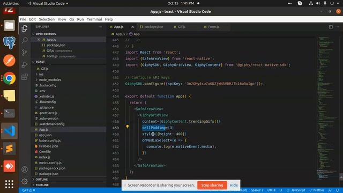Expand the Outline section
This screenshot has height=193, width=343.
click(42, 179)
